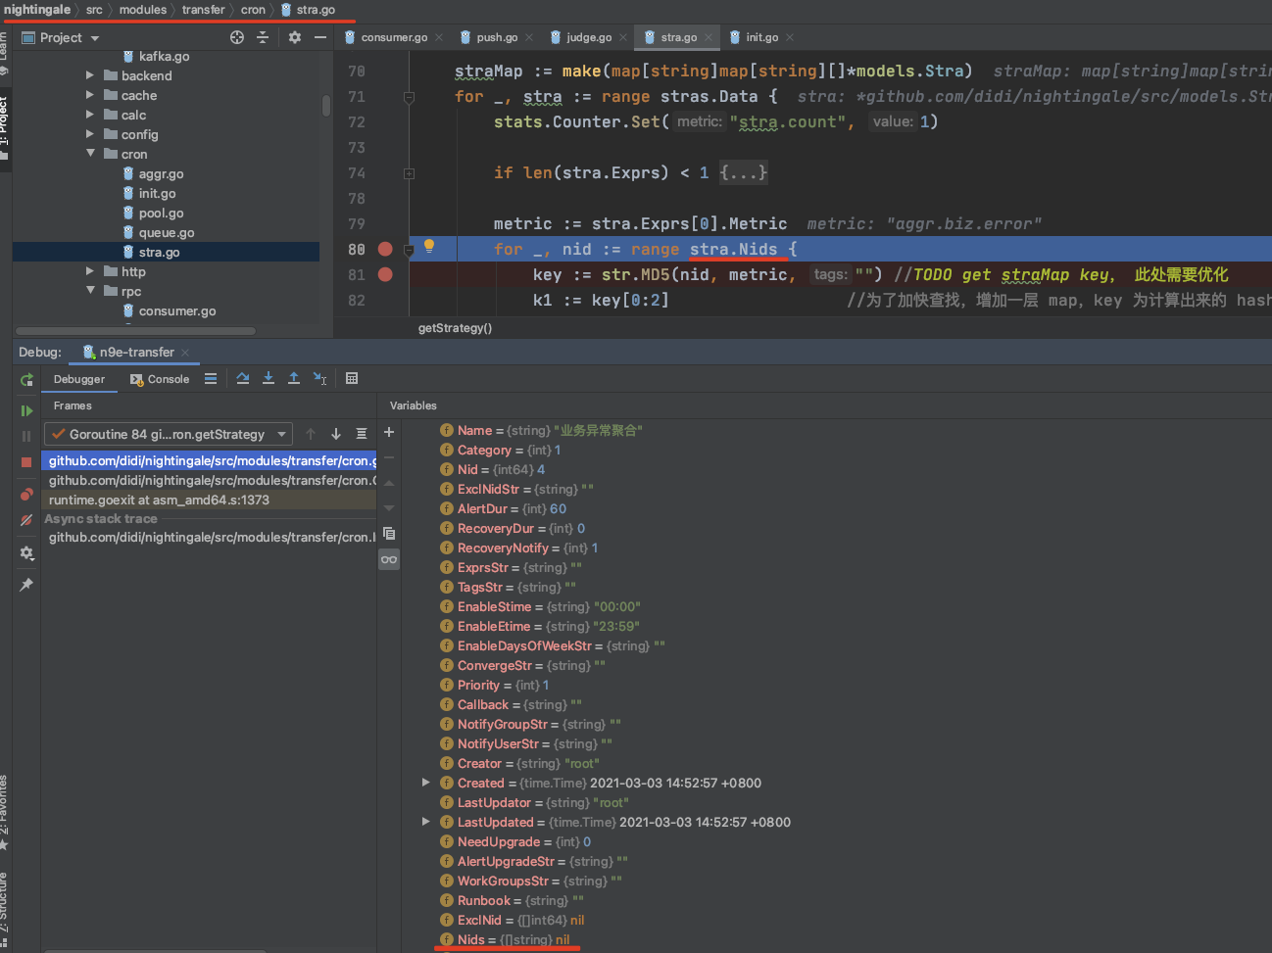Click the project tree vertical scrollbar
Screen dimensions: 1272x953
(325, 105)
